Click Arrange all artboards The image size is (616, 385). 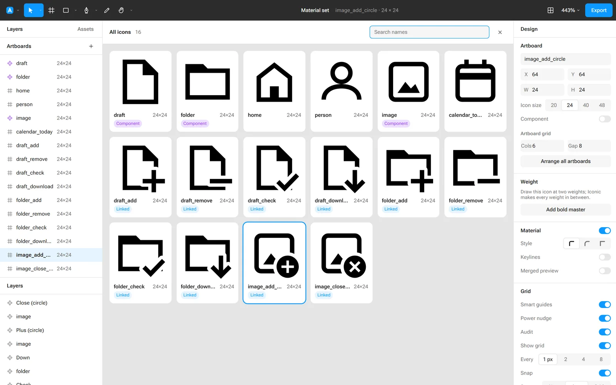[566, 161]
